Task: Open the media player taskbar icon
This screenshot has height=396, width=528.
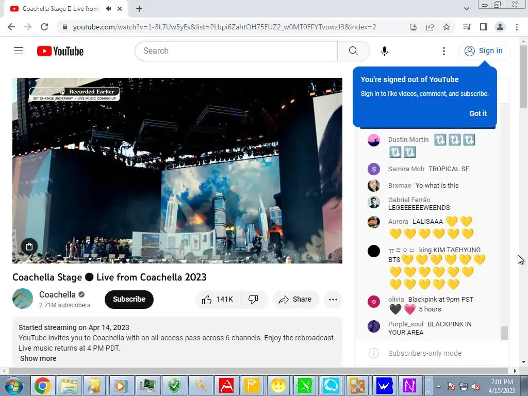Action: pos(121,386)
